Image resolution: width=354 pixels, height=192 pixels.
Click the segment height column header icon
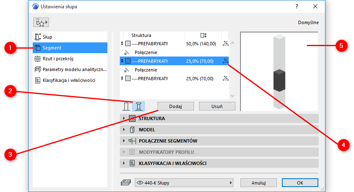click(203, 35)
